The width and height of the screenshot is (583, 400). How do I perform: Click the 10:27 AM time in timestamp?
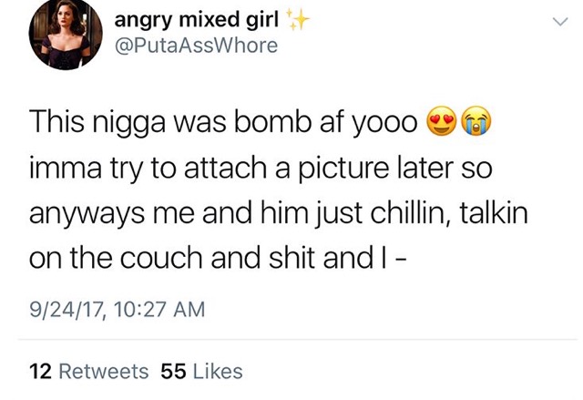tap(159, 310)
